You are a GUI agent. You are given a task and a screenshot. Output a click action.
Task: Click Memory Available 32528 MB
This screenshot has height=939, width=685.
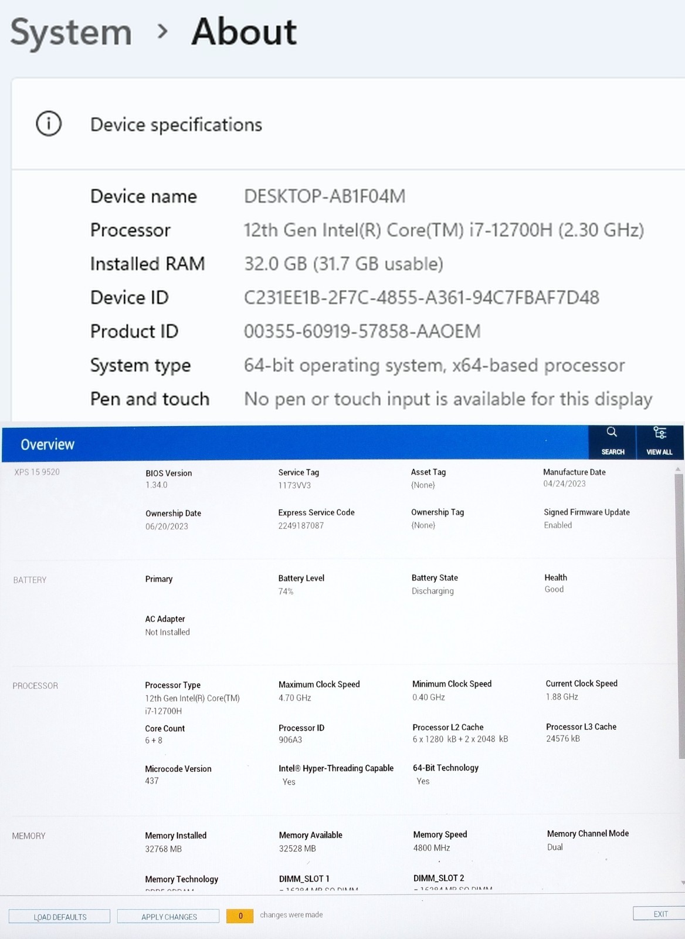pos(297,849)
